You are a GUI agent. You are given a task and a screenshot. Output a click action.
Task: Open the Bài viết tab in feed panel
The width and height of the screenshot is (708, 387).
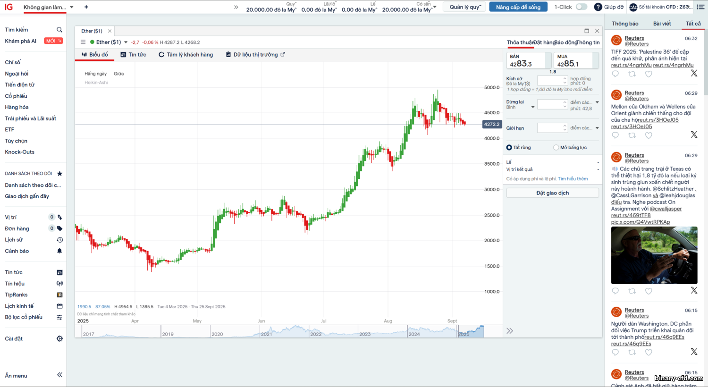pyautogui.click(x=662, y=24)
